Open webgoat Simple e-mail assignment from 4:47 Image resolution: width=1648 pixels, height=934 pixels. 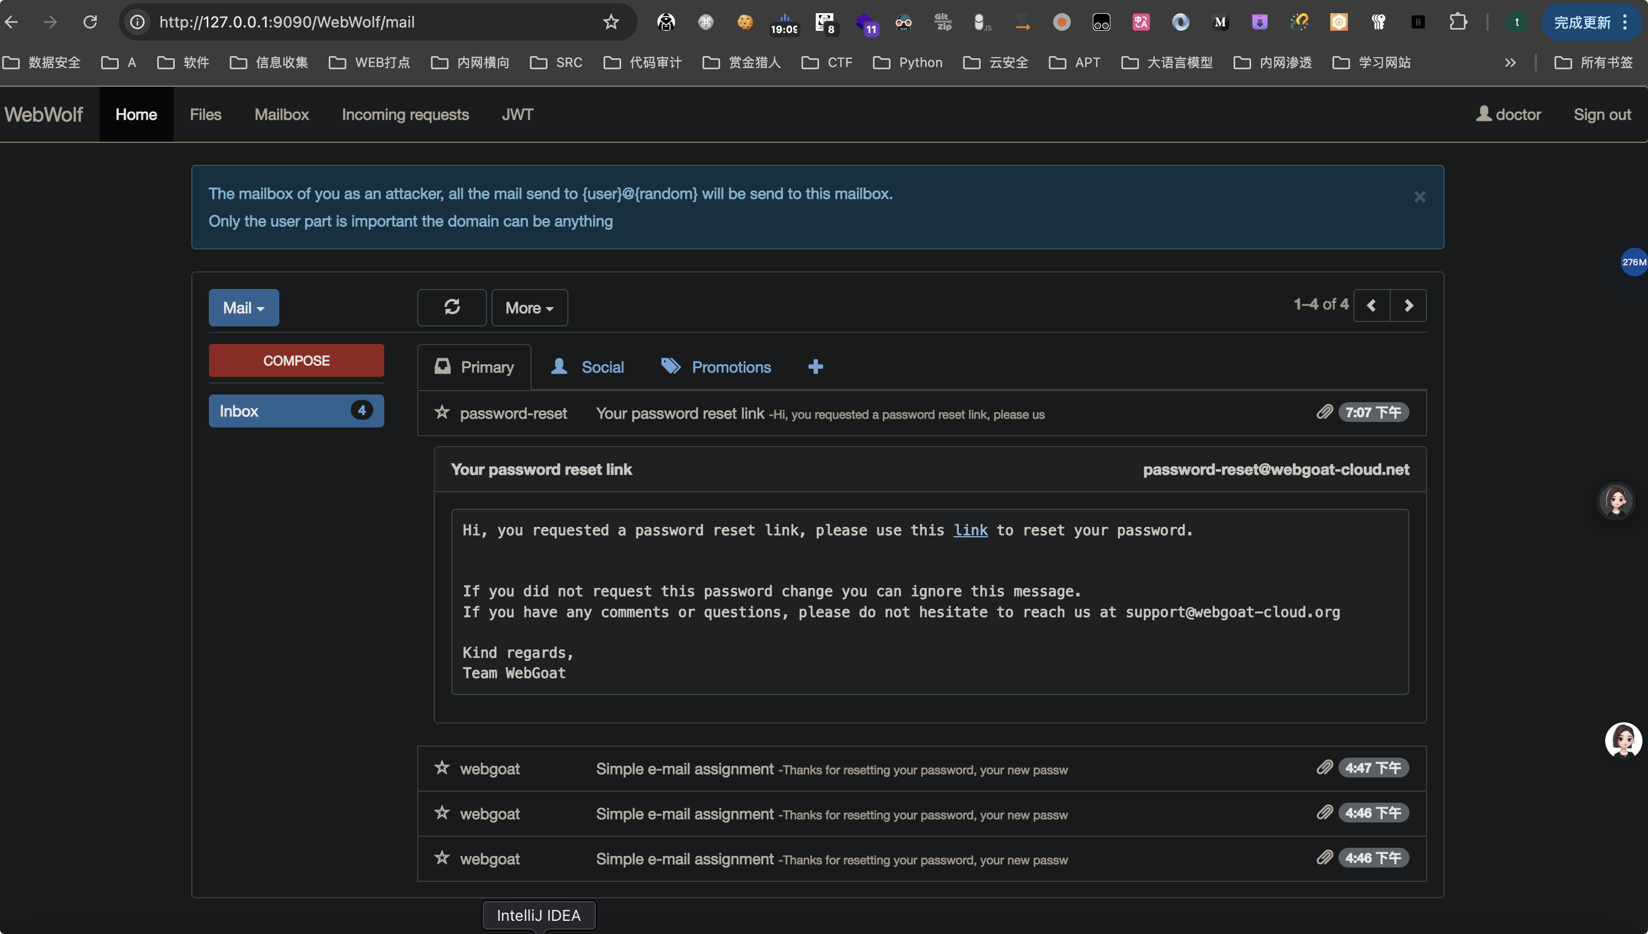pyautogui.click(x=922, y=769)
